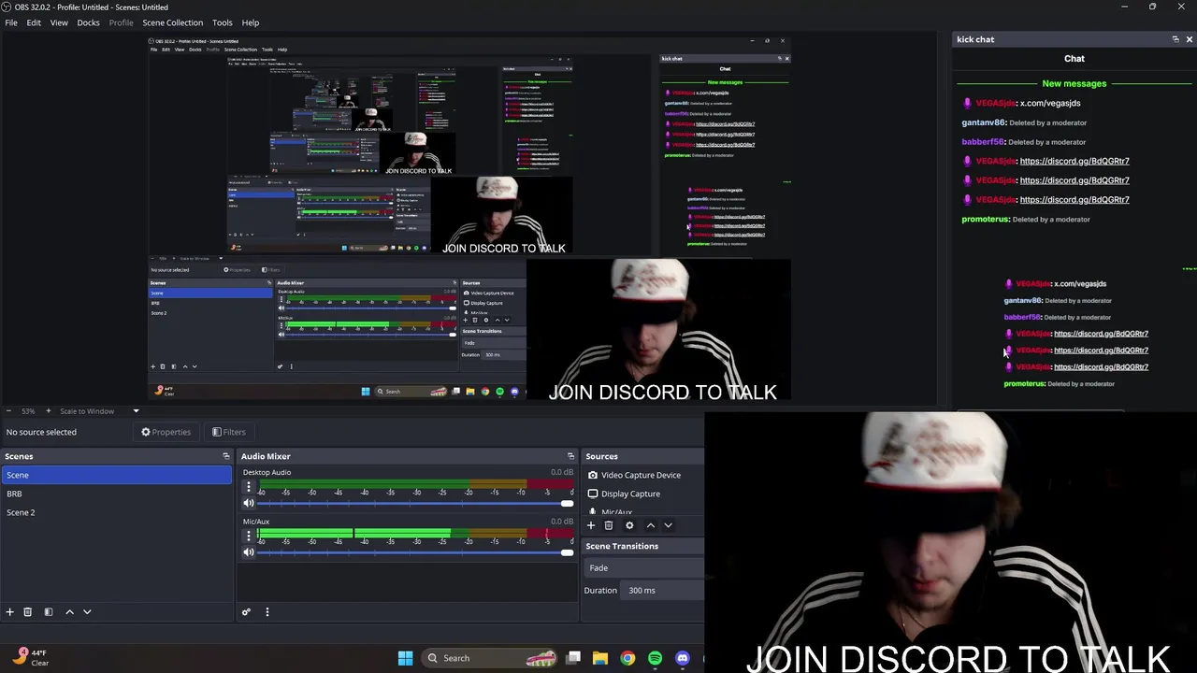Add a new scene with the plus icon in Scenes
This screenshot has height=673, width=1197.
coord(9,611)
